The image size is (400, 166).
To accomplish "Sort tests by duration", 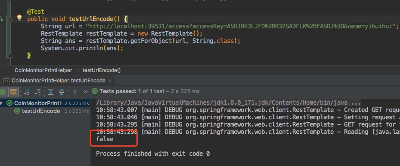I will tap(37, 92).
